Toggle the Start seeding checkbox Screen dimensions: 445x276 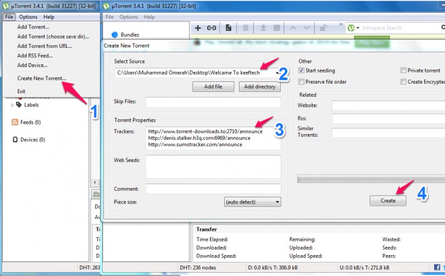point(301,70)
